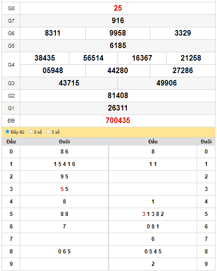Click the G5 number 6185

click(x=118, y=45)
